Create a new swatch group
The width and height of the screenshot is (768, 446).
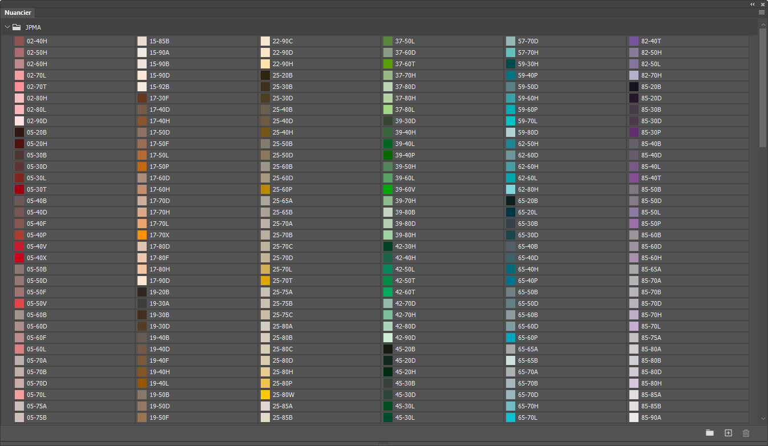[x=710, y=433]
